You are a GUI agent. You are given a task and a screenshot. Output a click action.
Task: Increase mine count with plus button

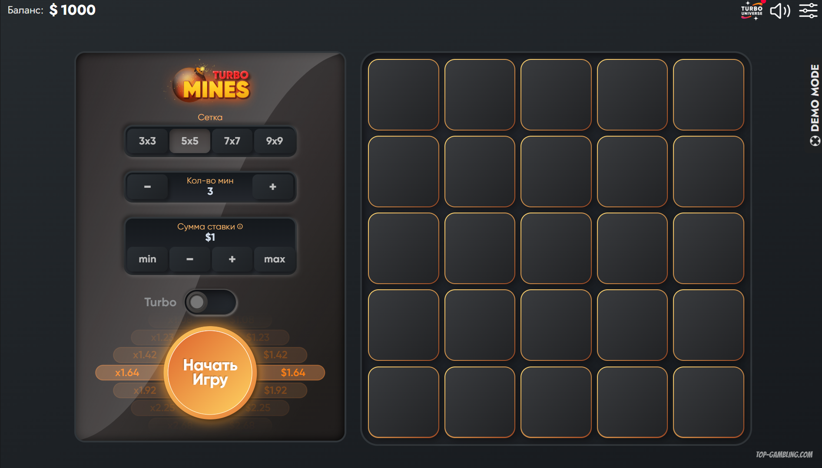tap(273, 187)
